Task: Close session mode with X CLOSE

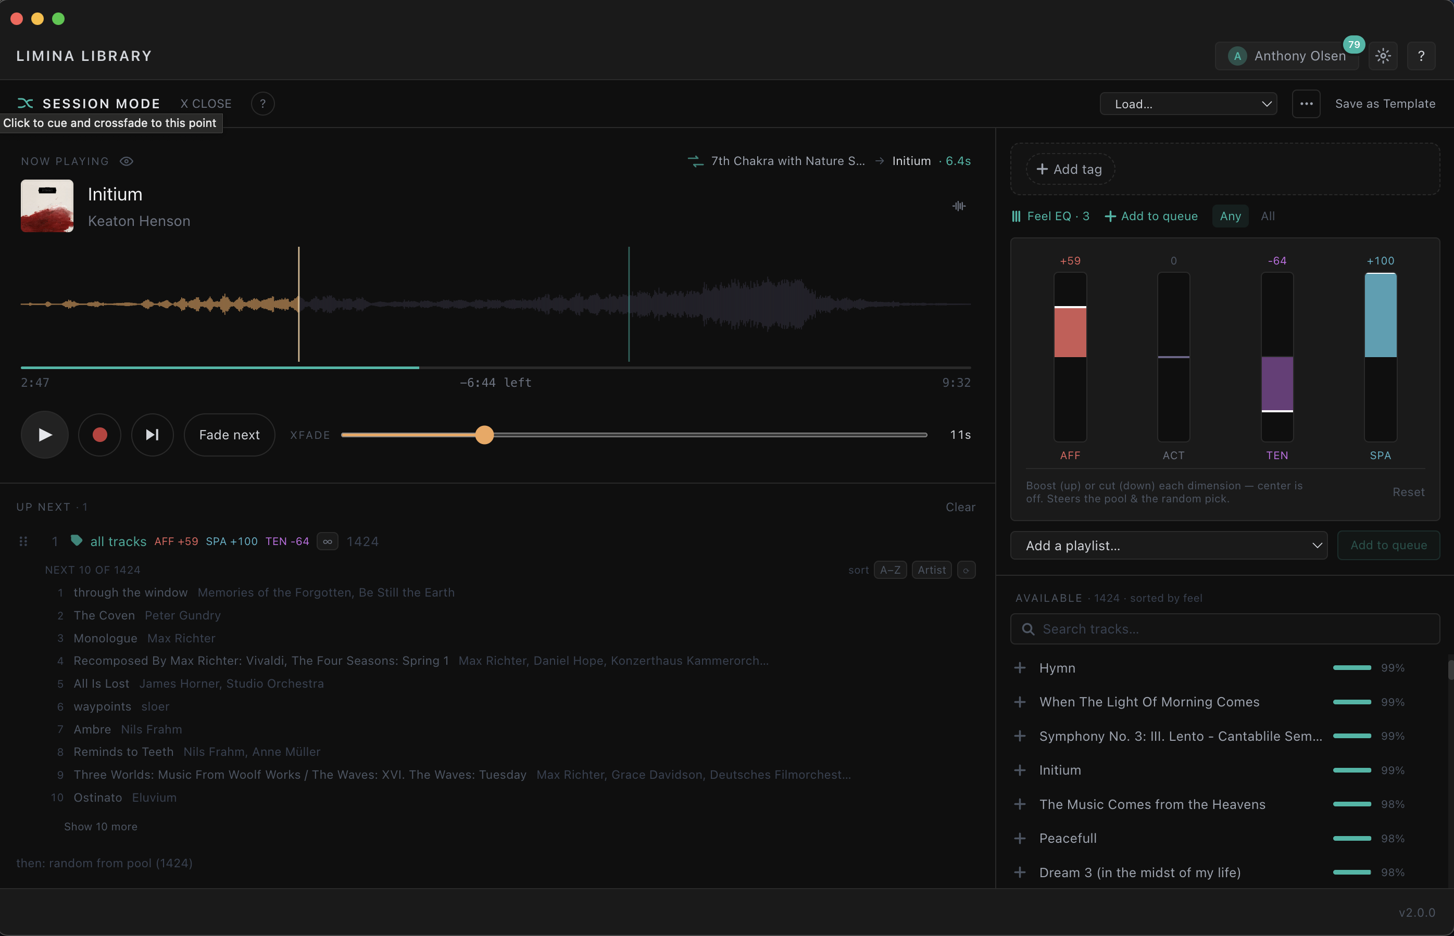Action: tap(206, 104)
